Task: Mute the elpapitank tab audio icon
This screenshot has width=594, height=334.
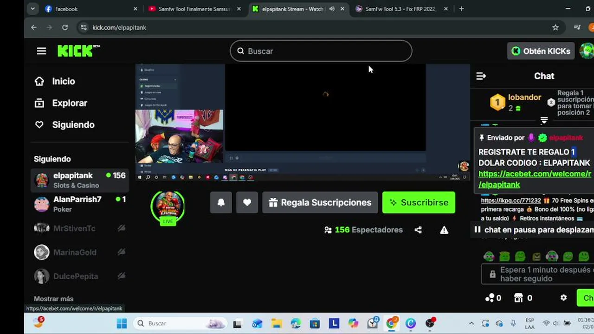Action: coord(332,9)
